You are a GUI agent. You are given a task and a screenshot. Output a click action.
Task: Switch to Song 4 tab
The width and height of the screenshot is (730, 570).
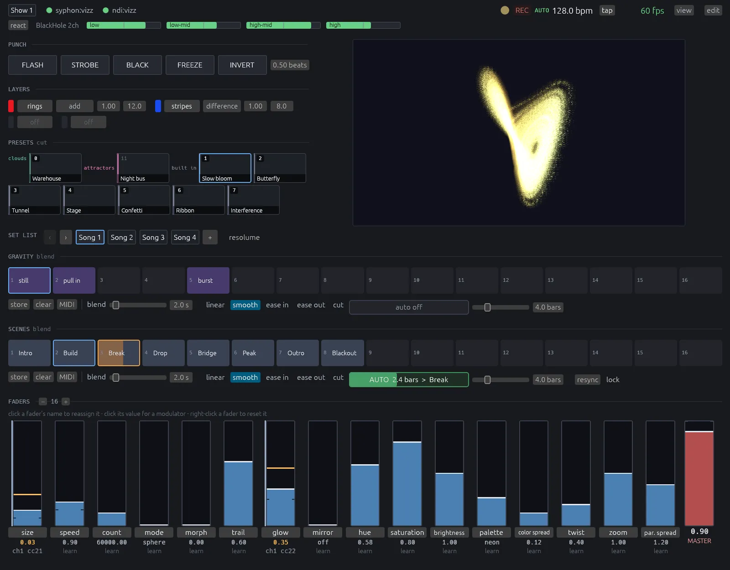coord(185,237)
